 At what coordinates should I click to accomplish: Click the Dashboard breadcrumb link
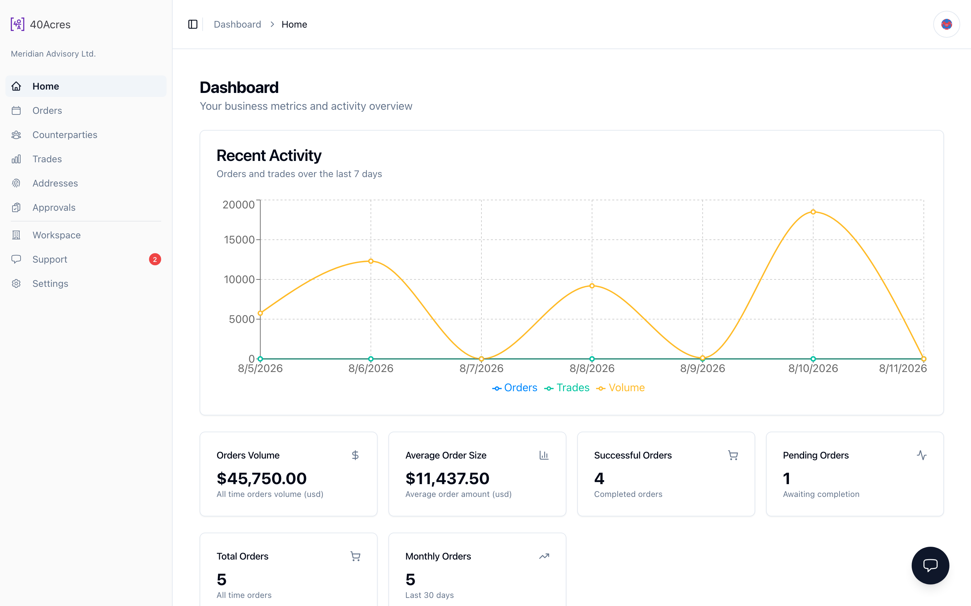click(237, 25)
